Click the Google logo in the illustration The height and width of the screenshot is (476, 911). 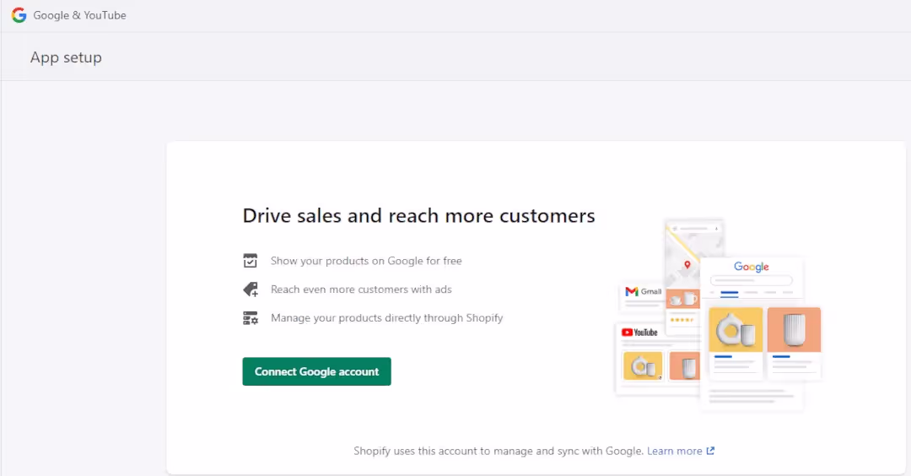[752, 267]
